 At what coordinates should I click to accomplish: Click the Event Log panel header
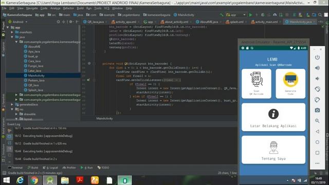tap(14, 124)
